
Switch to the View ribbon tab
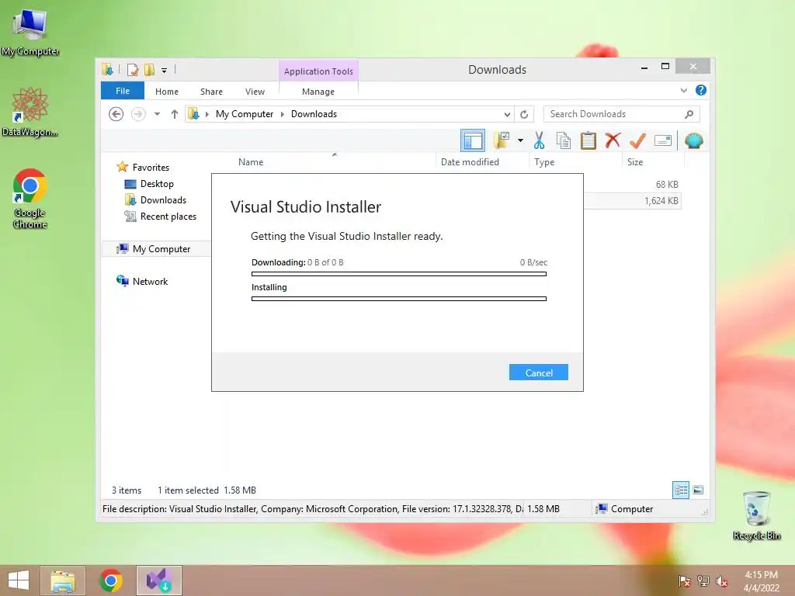255,92
